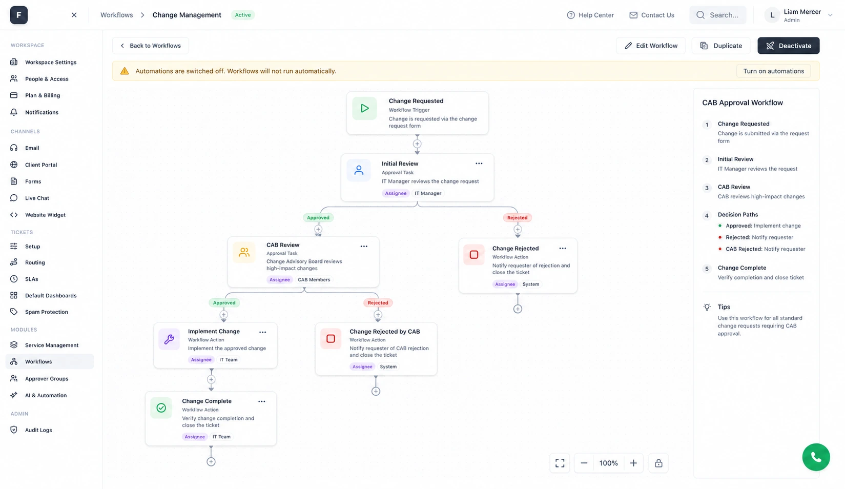Click the green phone call button
Screen dimensions: 845x489
[816, 457]
